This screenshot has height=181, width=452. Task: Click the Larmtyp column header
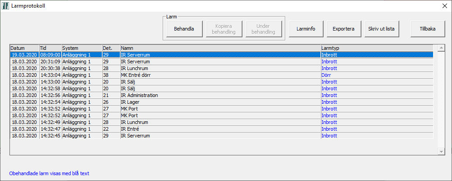click(377, 48)
